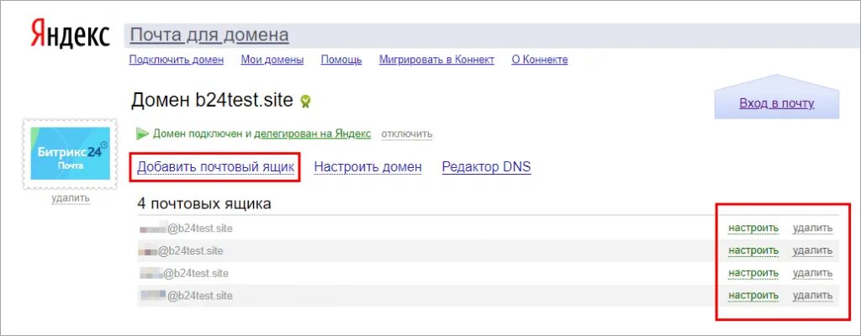Viewport: 861px width, 336px height.
Task: Open the Помощь link
Action: [341, 60]
